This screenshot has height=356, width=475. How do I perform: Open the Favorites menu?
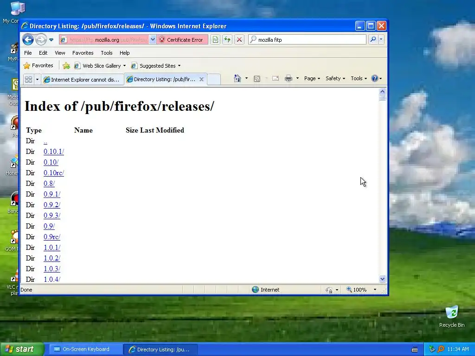tap(83, 53)
